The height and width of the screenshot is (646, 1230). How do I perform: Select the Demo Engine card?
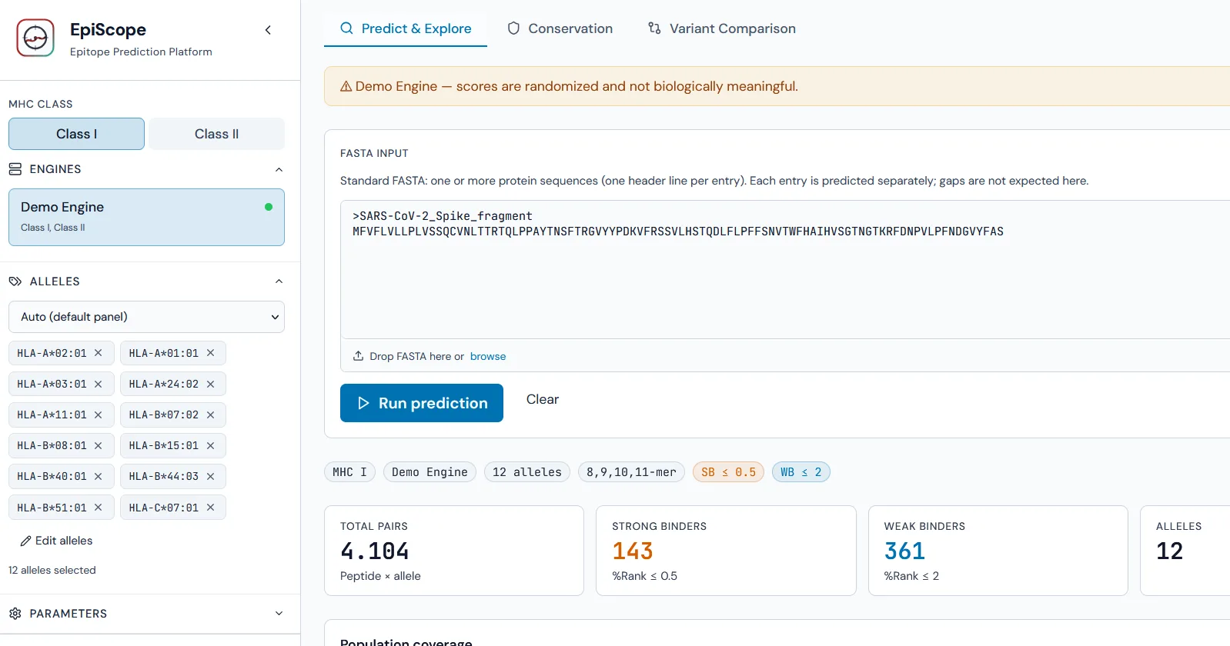tap(146, 218)
